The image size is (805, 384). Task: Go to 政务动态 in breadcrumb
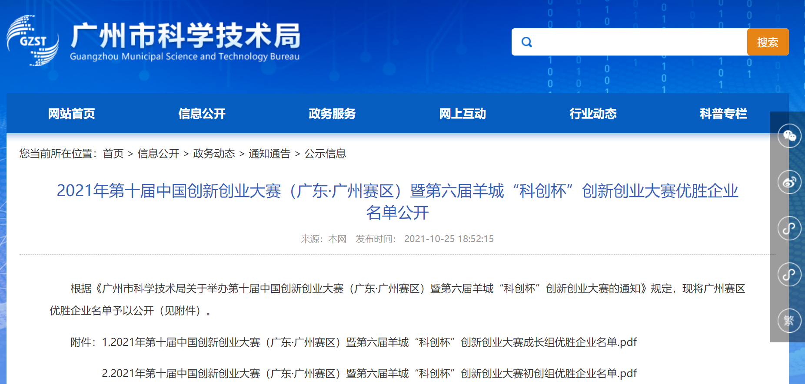point(214,154)
